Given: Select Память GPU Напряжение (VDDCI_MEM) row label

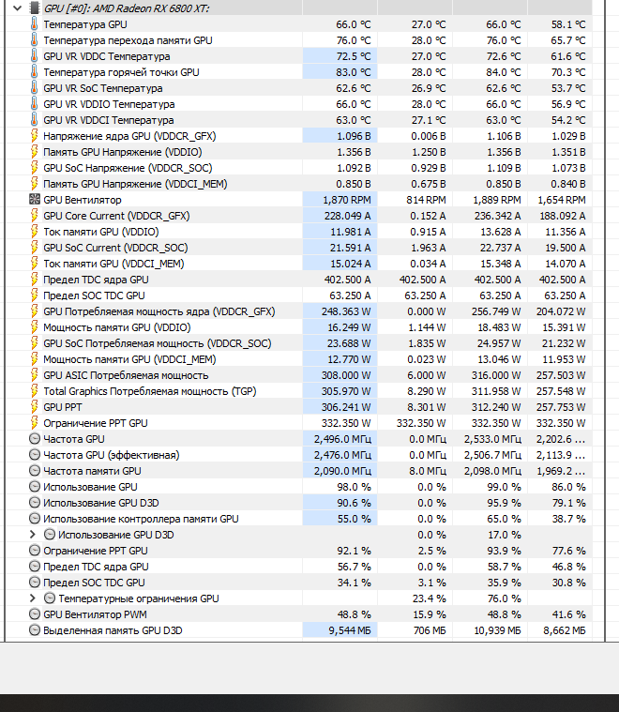Looking at the screenshot, I should (x=135, y=184).
